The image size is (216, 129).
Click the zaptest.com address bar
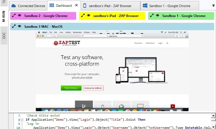(x=112, y=36)
